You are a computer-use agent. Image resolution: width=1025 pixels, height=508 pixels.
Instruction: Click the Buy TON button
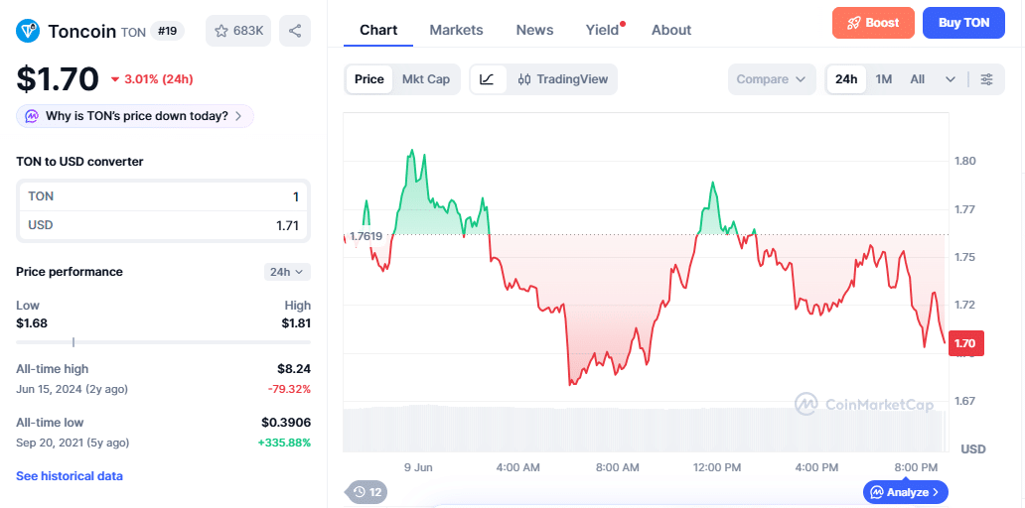963,23
